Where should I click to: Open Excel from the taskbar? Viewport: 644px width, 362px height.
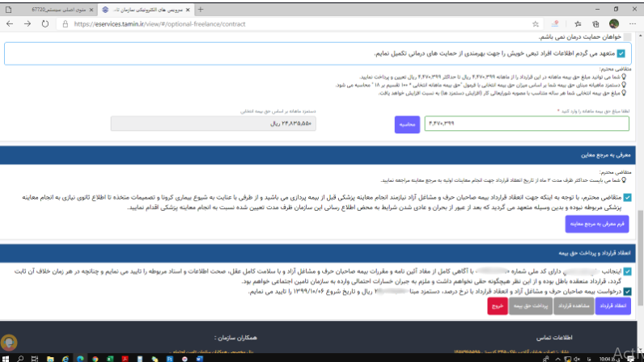click(110, 359)
